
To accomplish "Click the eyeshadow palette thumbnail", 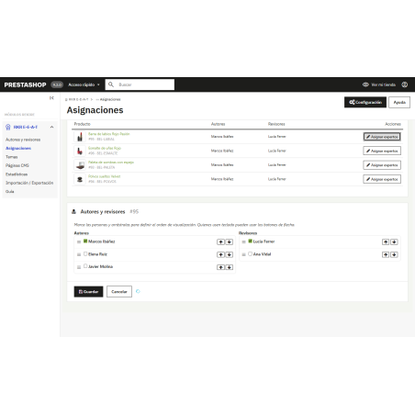I will tap(80, 164).
